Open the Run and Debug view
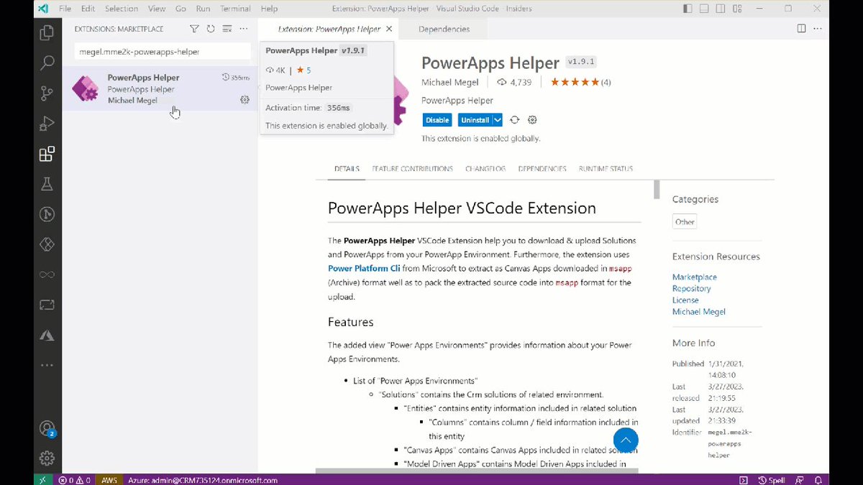The image size is (863, 485). (x=47, y=124)
